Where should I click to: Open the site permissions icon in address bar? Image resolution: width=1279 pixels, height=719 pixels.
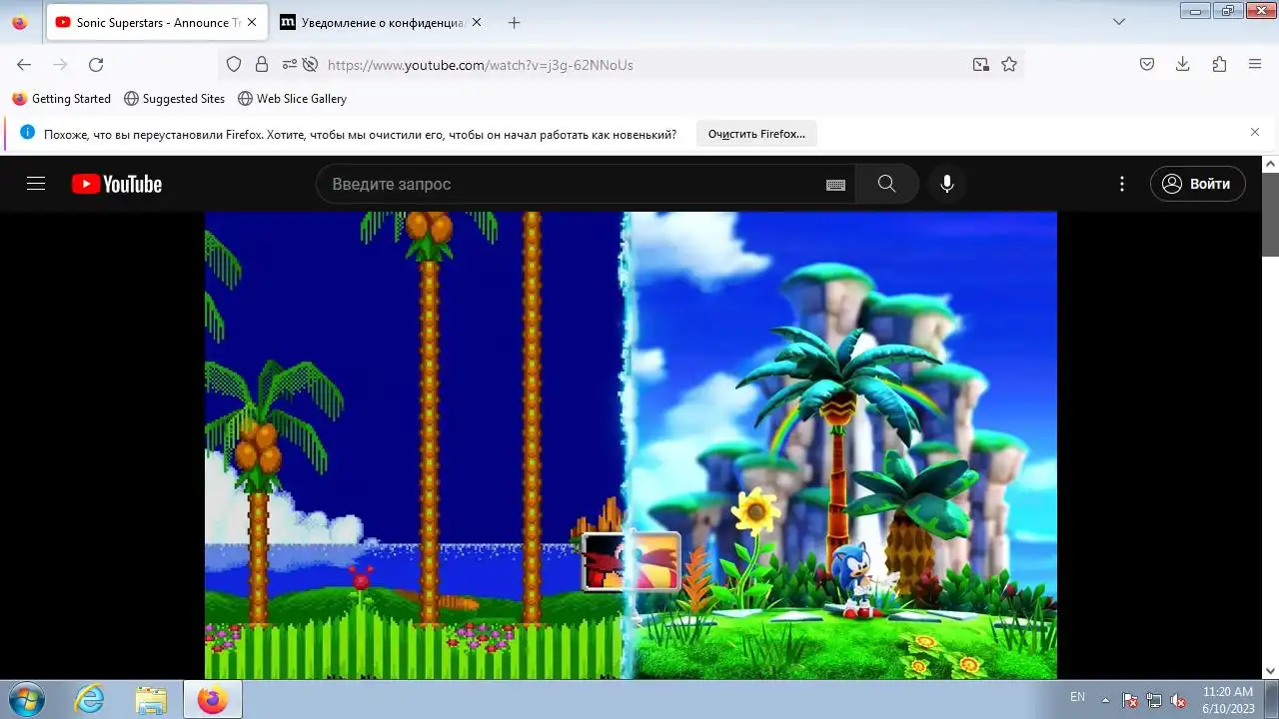click(x=290, y=64)
